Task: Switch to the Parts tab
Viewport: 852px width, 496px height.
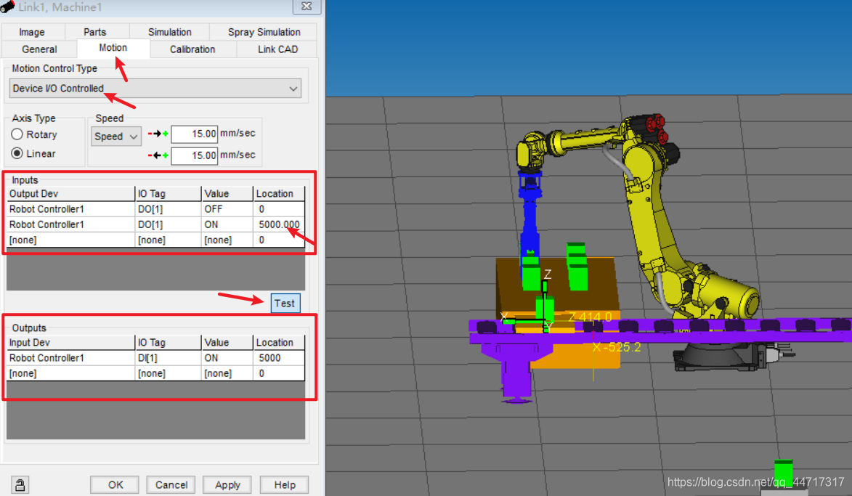Action: click(95, 32)
